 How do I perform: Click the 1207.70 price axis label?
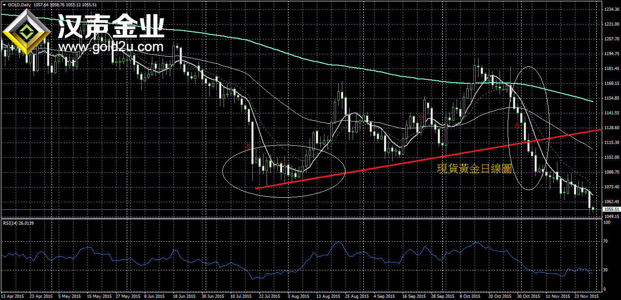[612, 39]
